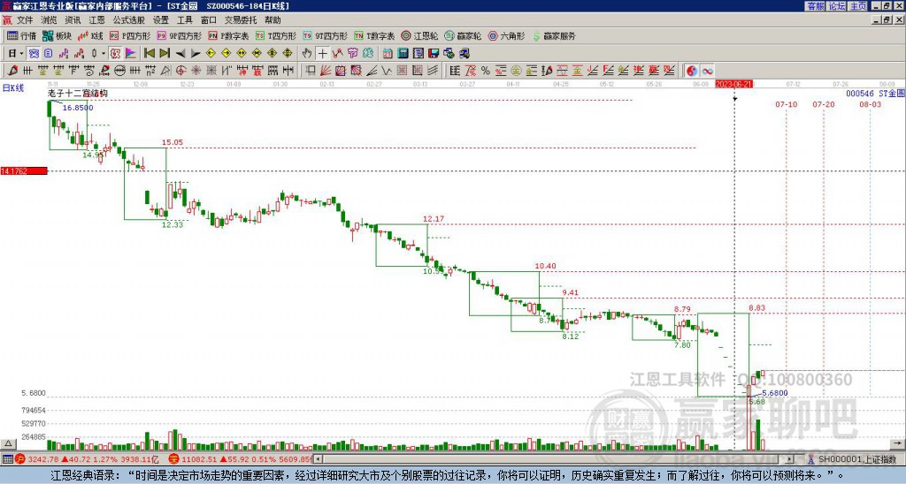Open the P数字表 tool

click(x=228, y=35)
